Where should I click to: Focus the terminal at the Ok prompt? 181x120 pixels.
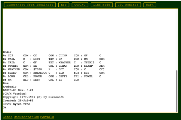pos(5,108)
